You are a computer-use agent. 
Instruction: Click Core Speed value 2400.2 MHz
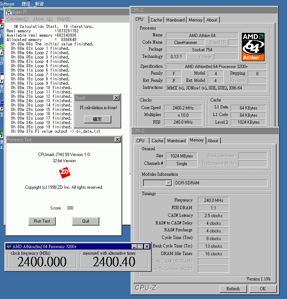click(183, 108)
